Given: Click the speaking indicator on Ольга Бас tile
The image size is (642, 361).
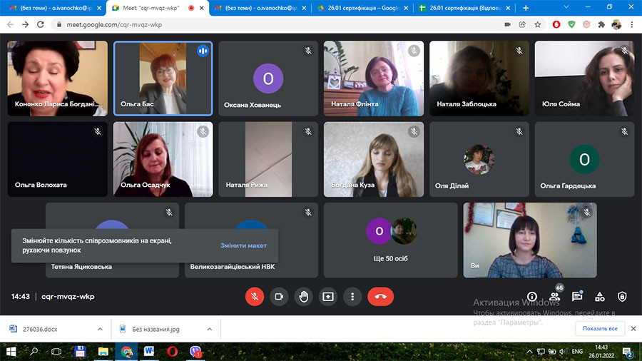Looking at the screenshot, I should coord(203,51).
